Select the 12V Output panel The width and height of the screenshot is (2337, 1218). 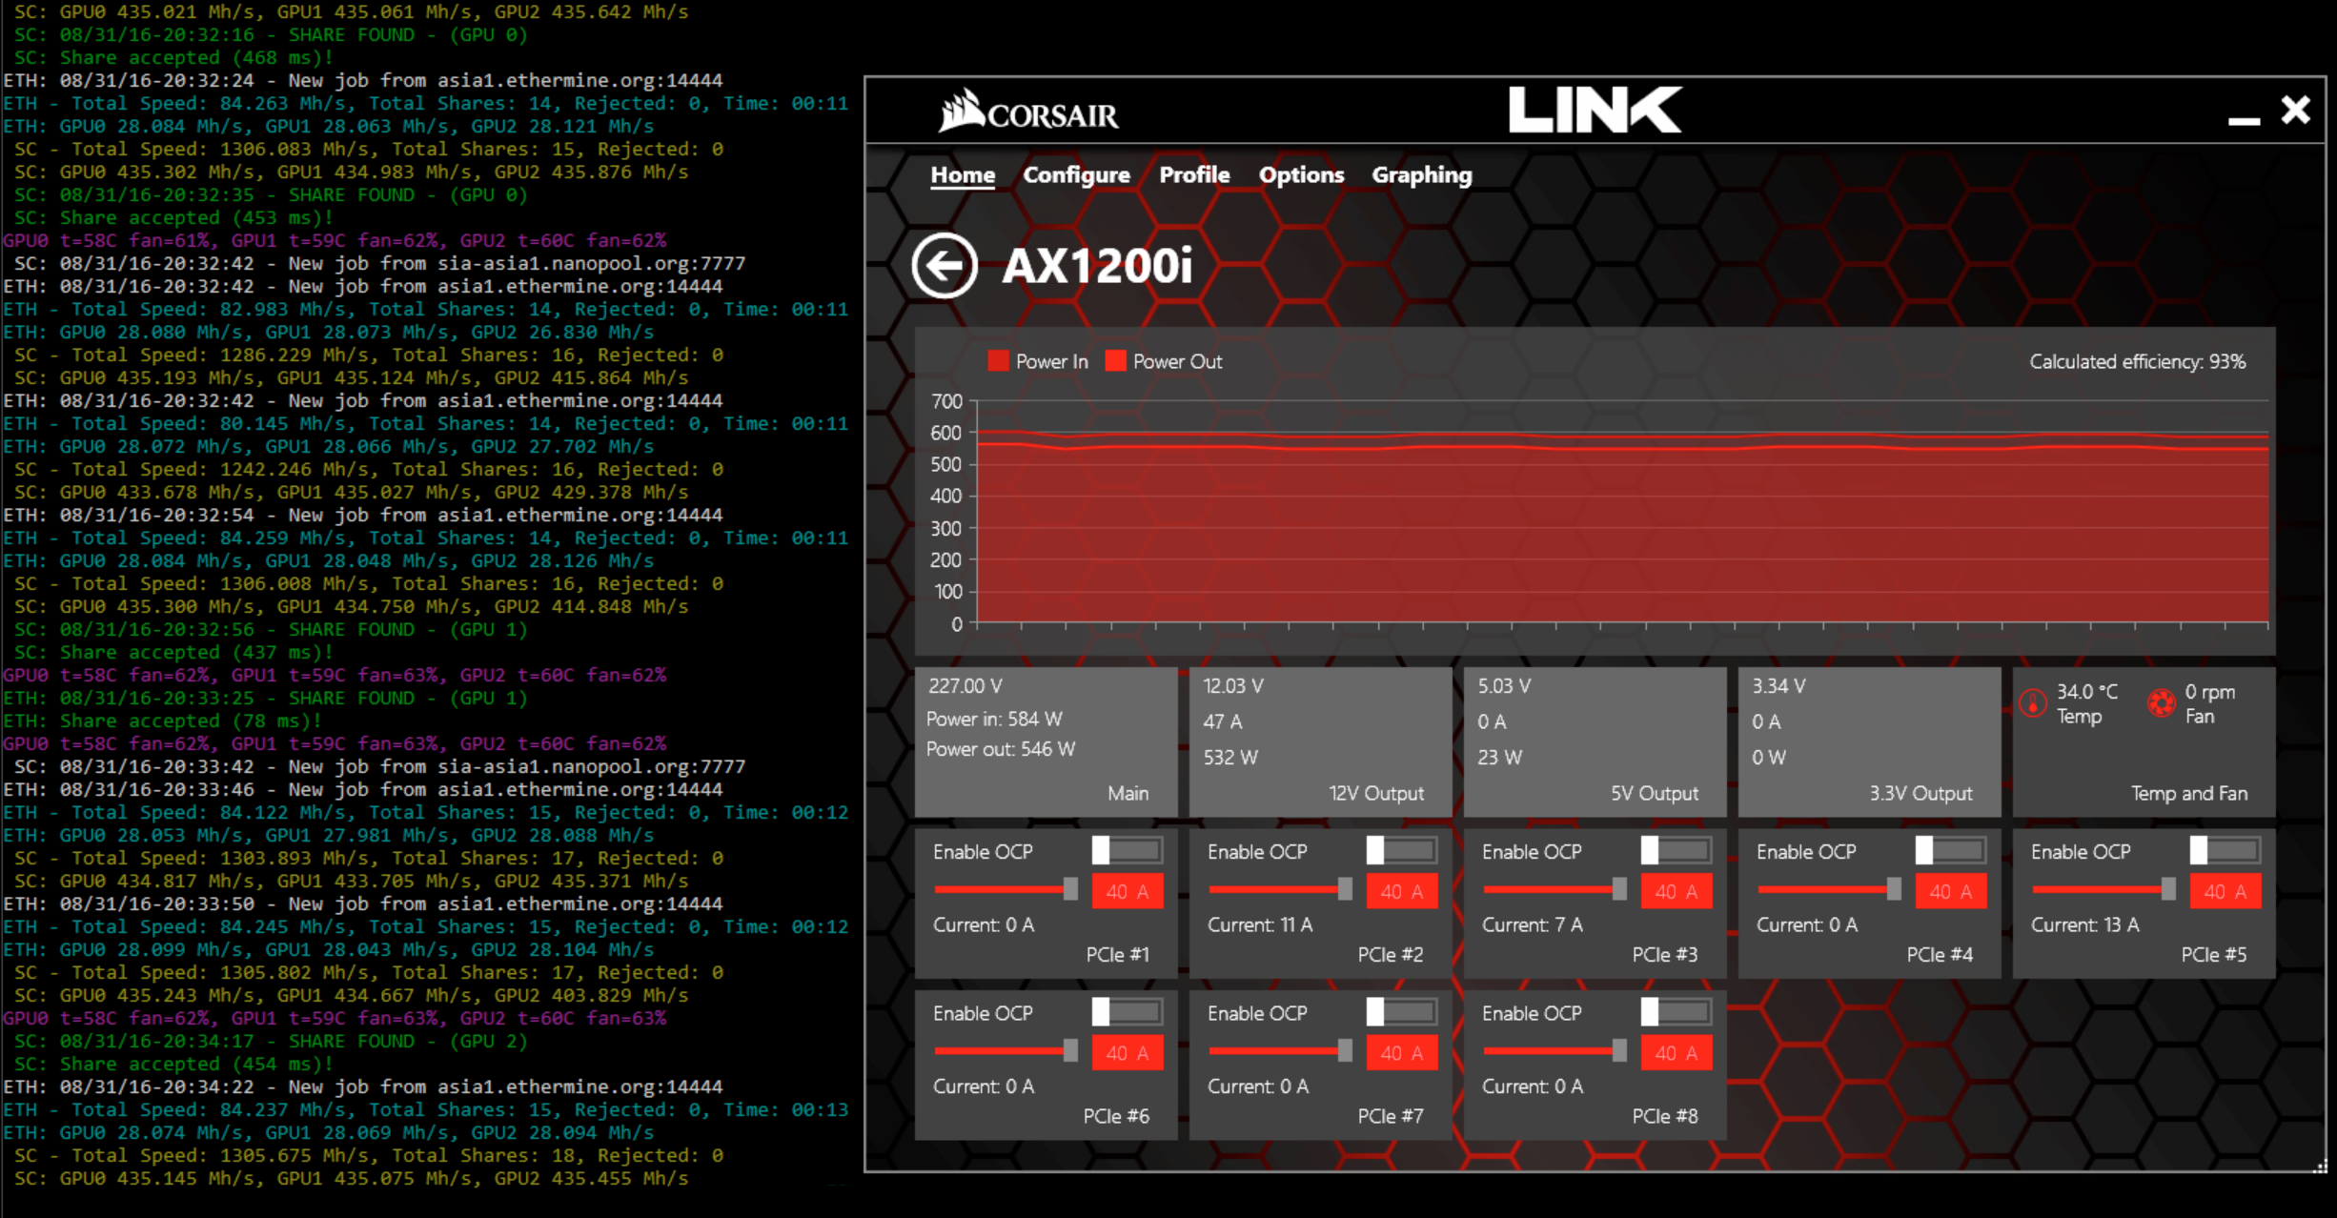1320,741
